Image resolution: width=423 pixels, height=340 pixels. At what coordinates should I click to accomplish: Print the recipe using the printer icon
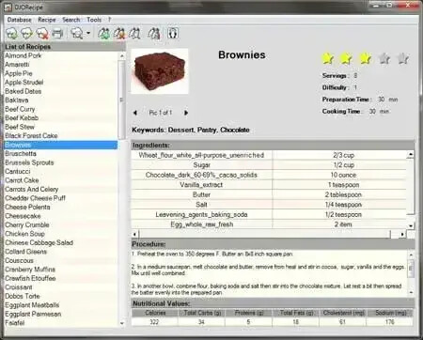point(57,33)
